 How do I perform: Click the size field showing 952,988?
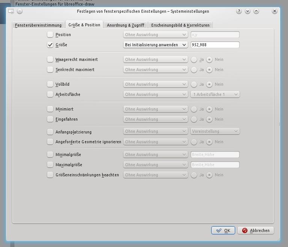pyautogui.click(x=215, y=45)
